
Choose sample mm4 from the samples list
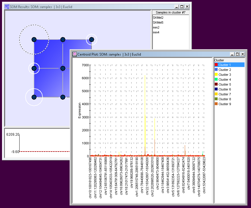click(156, 33)
